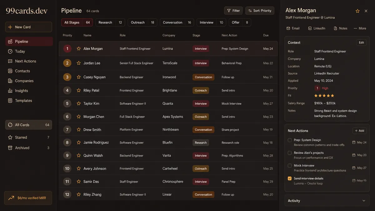Set the five-star Fit rating
The width and height of the screenshot is (375, 211).
point(324,96)
